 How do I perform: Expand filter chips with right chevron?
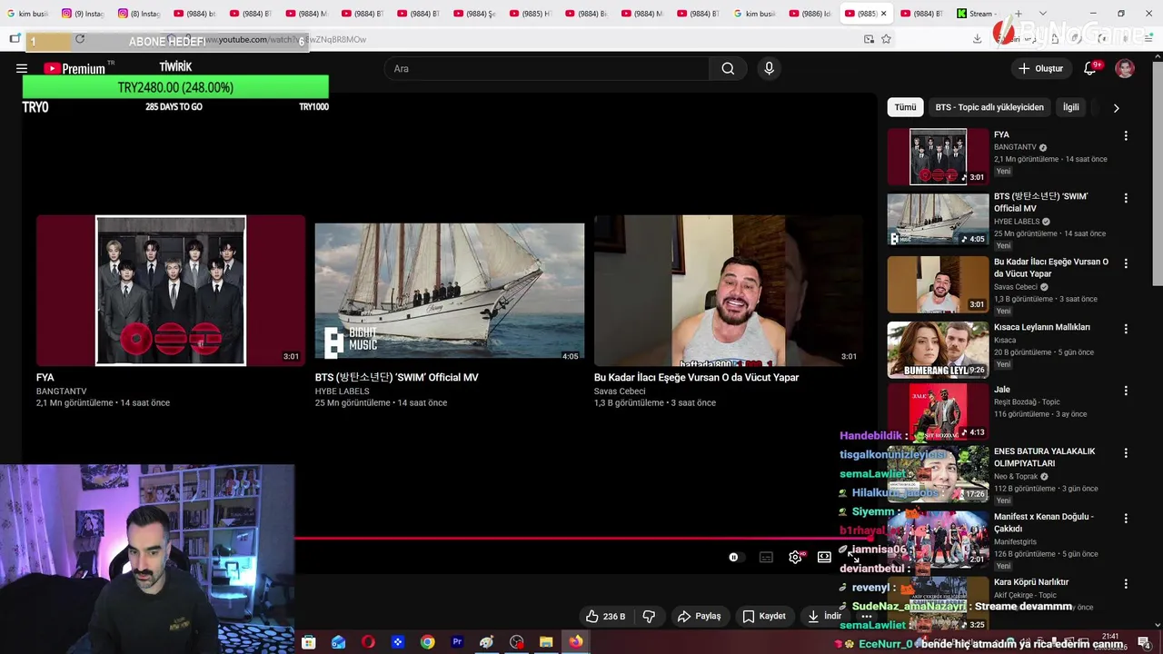[1116, 107]
